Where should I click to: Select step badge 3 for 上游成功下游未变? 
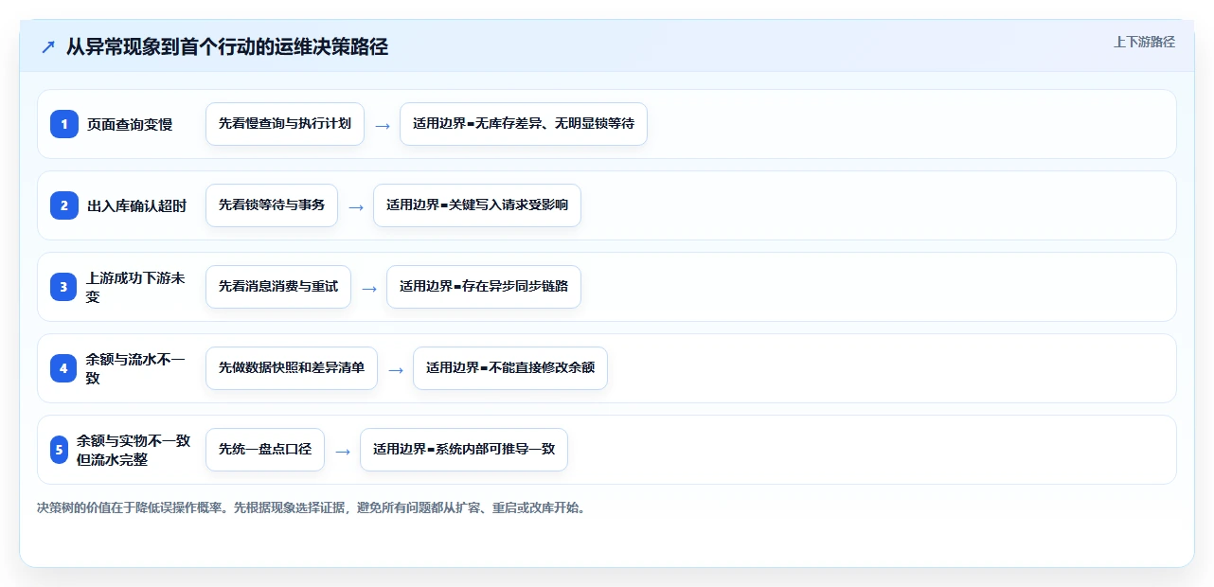click(x=63, y=287)
